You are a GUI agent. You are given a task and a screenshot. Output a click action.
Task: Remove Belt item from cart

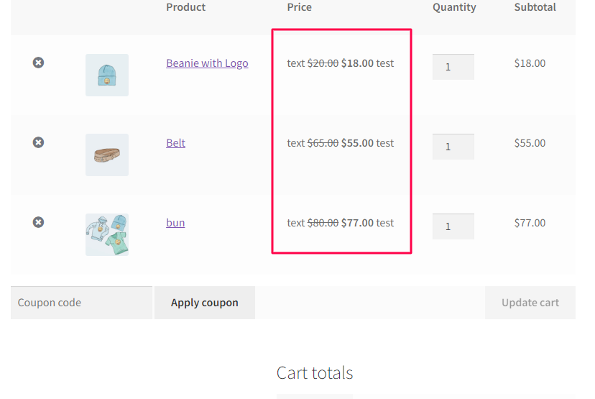pyautogui.click(x=38, y=142)
